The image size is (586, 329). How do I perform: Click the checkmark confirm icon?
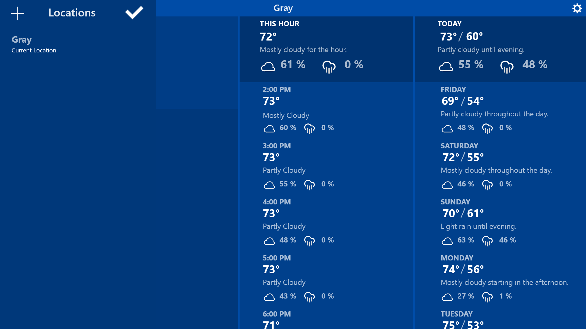(134, 12)
